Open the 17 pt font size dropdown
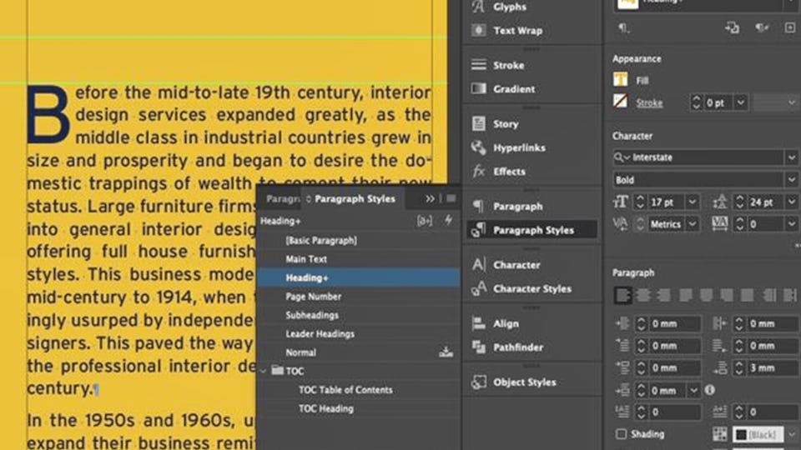This screenshot has width=801, height=450. [x=693, y=202]
